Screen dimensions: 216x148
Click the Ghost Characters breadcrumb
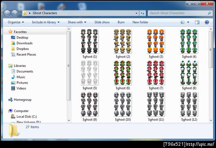point(45,13)
